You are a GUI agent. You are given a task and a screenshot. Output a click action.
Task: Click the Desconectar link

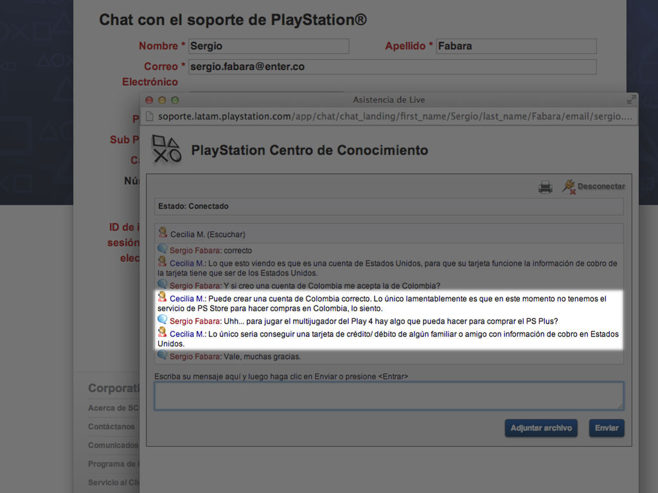pyautogui.click(x=601, y=186)
